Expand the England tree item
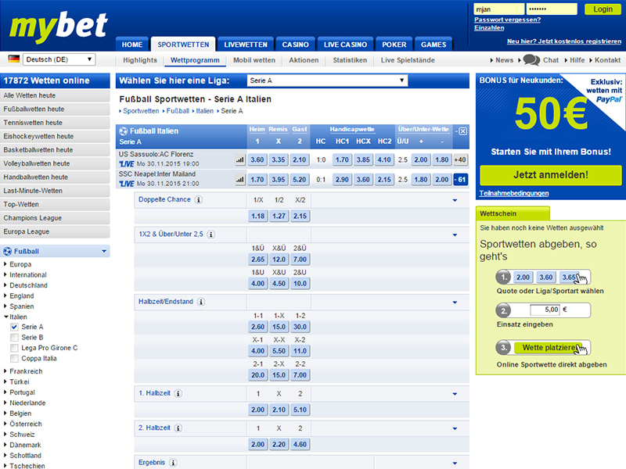The width and height of the screenshot is (626, 469). [x=5, y=295]
